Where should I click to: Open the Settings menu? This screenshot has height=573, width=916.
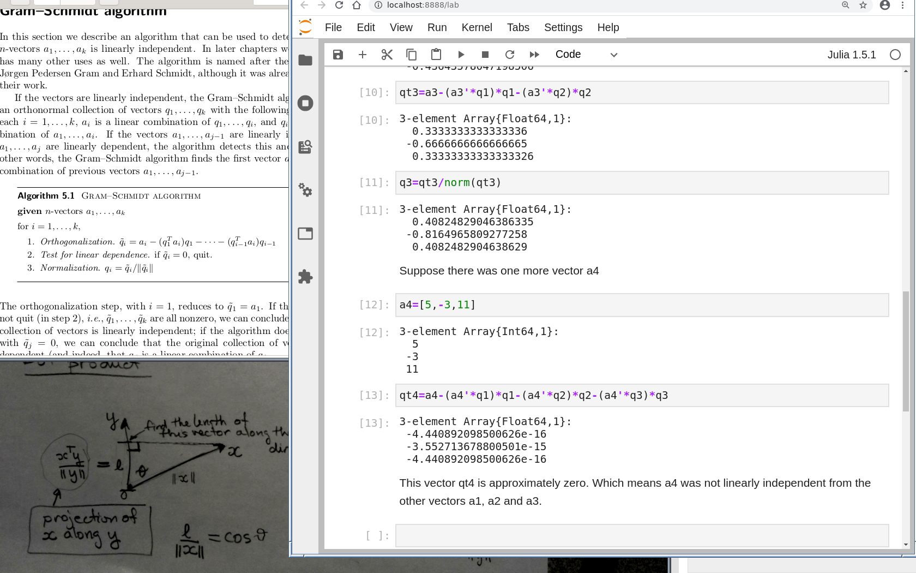pyautogui.click(x=563, y=27)
